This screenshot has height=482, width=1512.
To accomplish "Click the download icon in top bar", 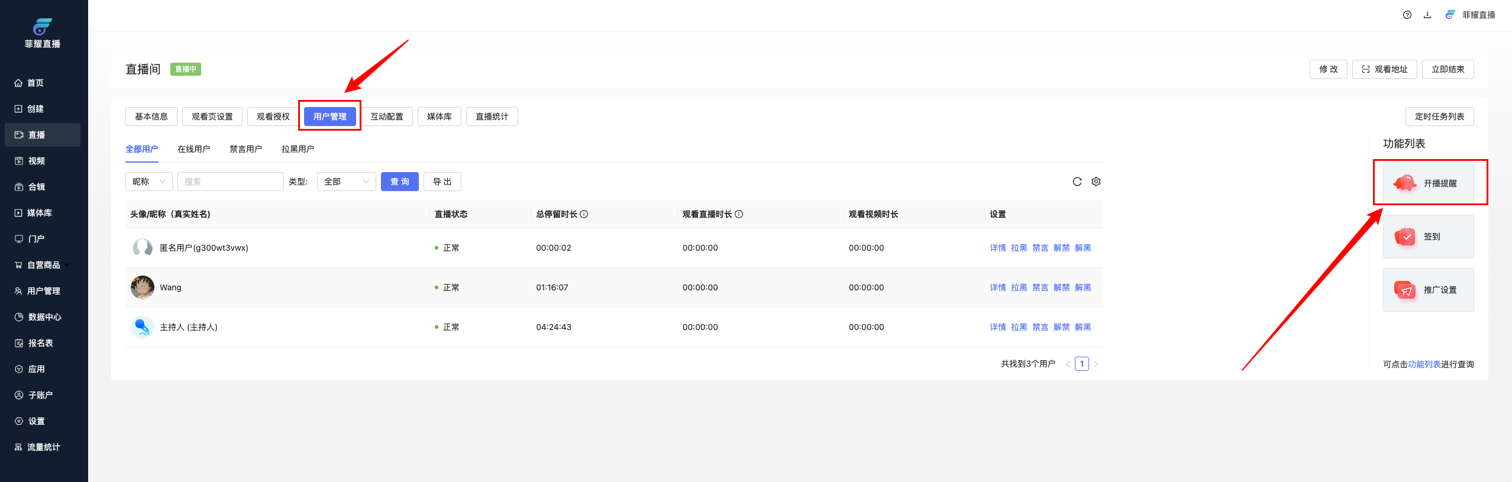I will (1427, 15).
